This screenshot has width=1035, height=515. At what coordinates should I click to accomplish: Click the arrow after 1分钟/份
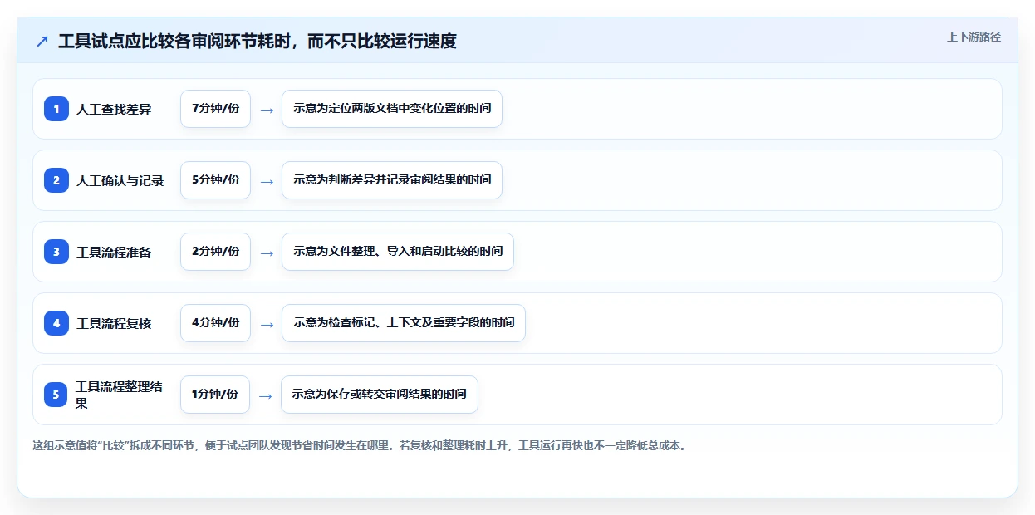pyautogui.click(x=265, y=395)
